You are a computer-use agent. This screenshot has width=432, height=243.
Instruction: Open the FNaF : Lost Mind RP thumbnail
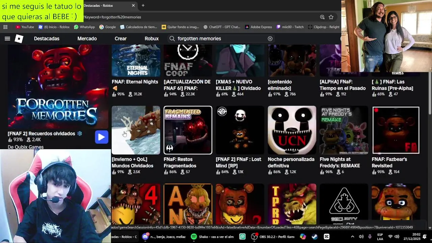pyautogui.click(x=240, y=130)
